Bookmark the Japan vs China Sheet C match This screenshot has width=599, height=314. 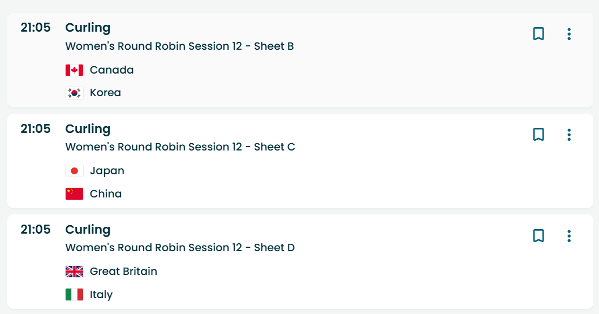click(538, 135)
